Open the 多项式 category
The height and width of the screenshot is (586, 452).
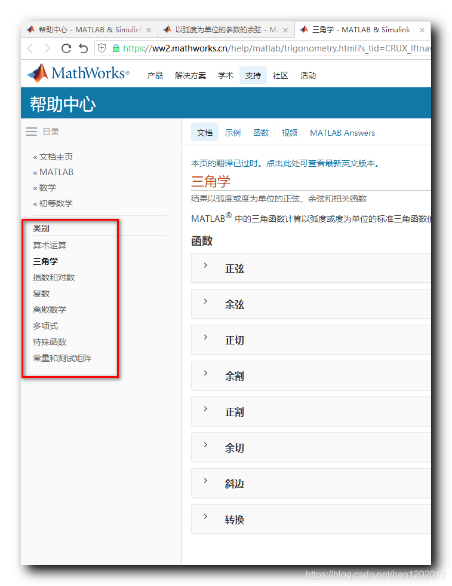click(45, 326)
